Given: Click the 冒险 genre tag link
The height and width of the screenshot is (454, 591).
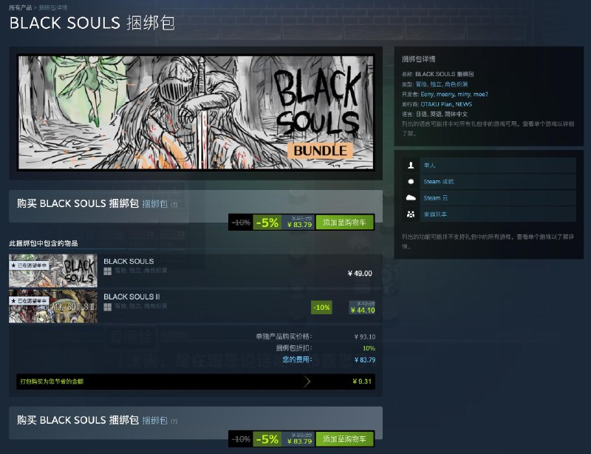Looking at the screenshot, I should [x=421, y=84].
